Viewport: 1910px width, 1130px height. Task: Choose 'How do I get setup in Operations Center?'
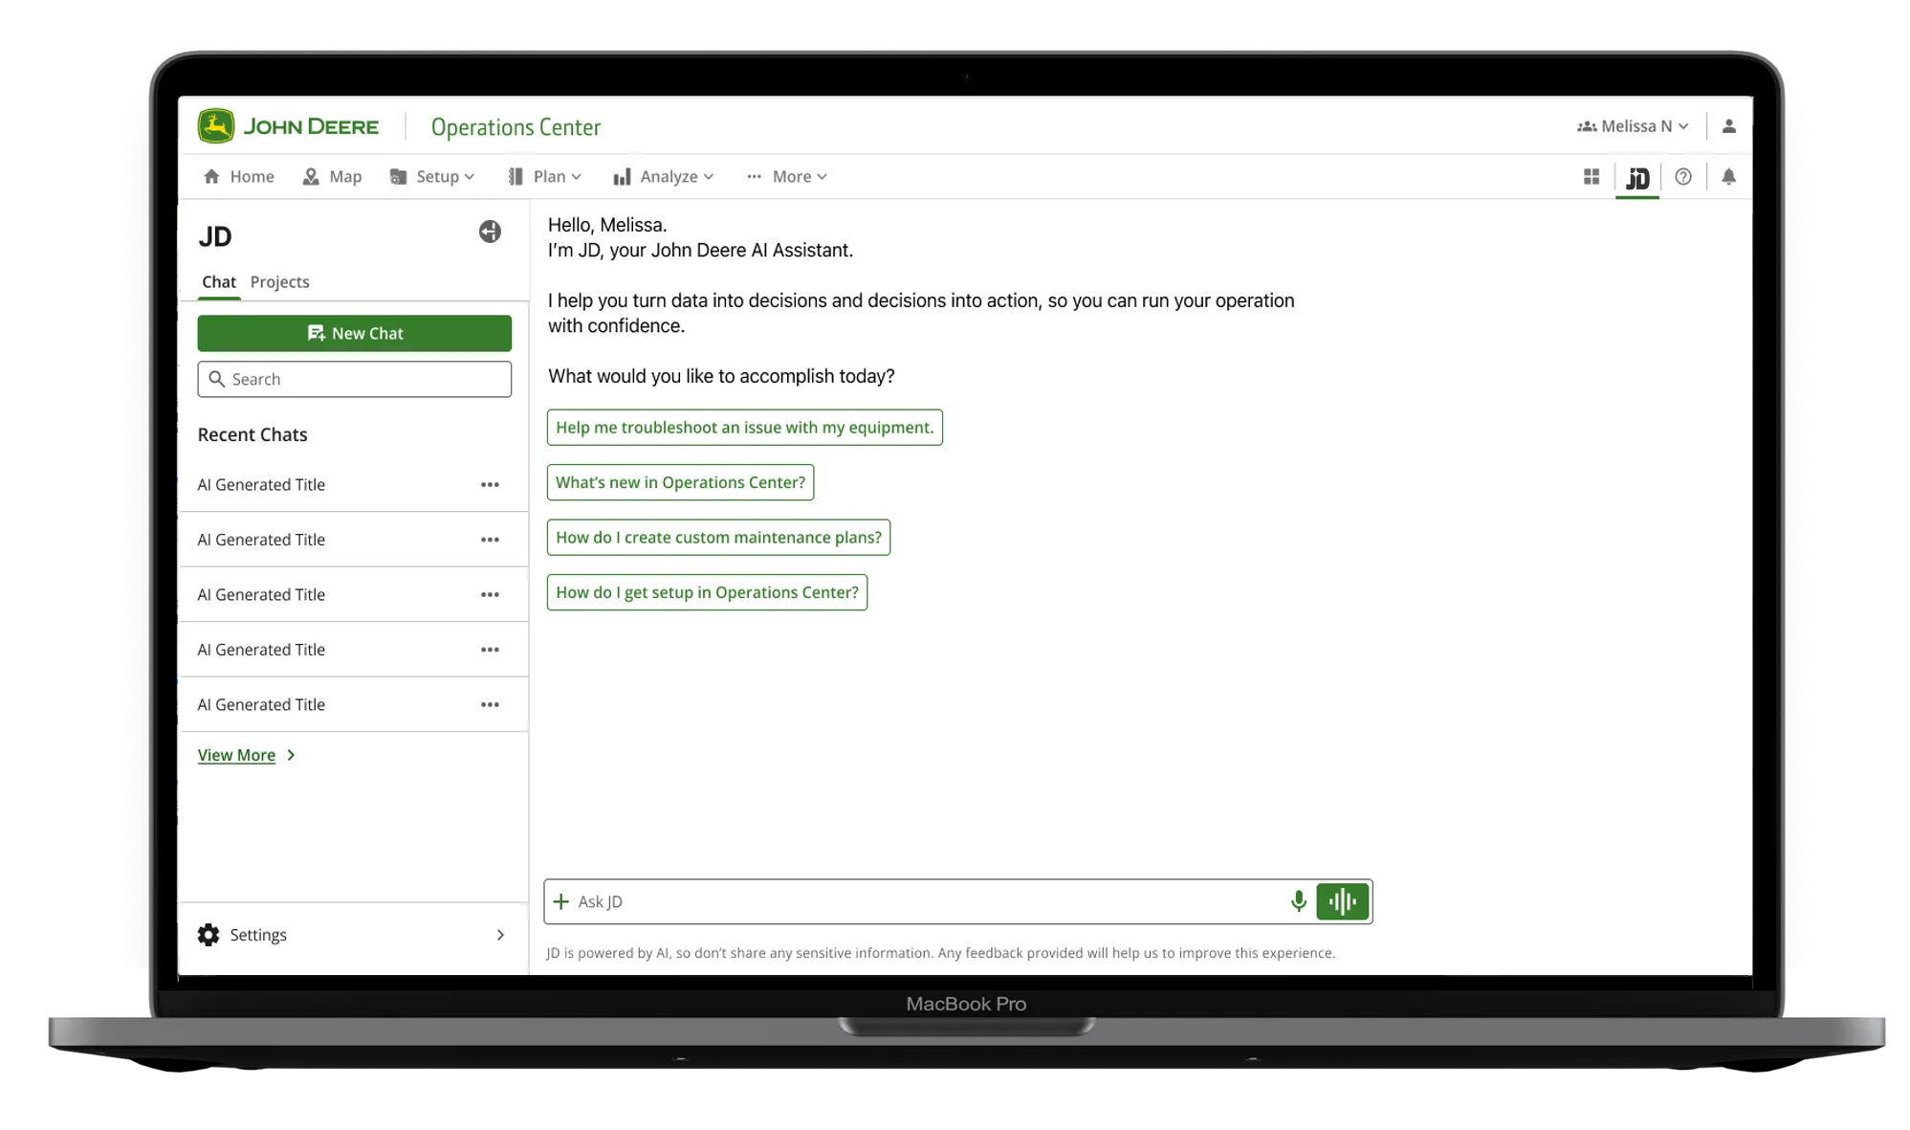coord(707,592)
